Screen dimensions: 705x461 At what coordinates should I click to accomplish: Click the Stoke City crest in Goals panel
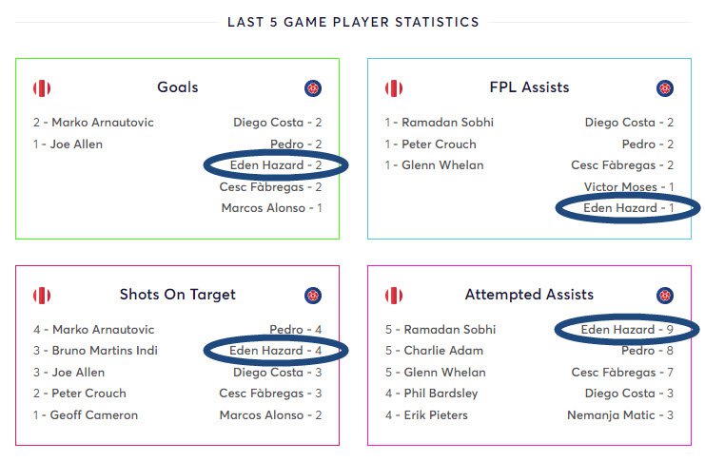(42, 88)
